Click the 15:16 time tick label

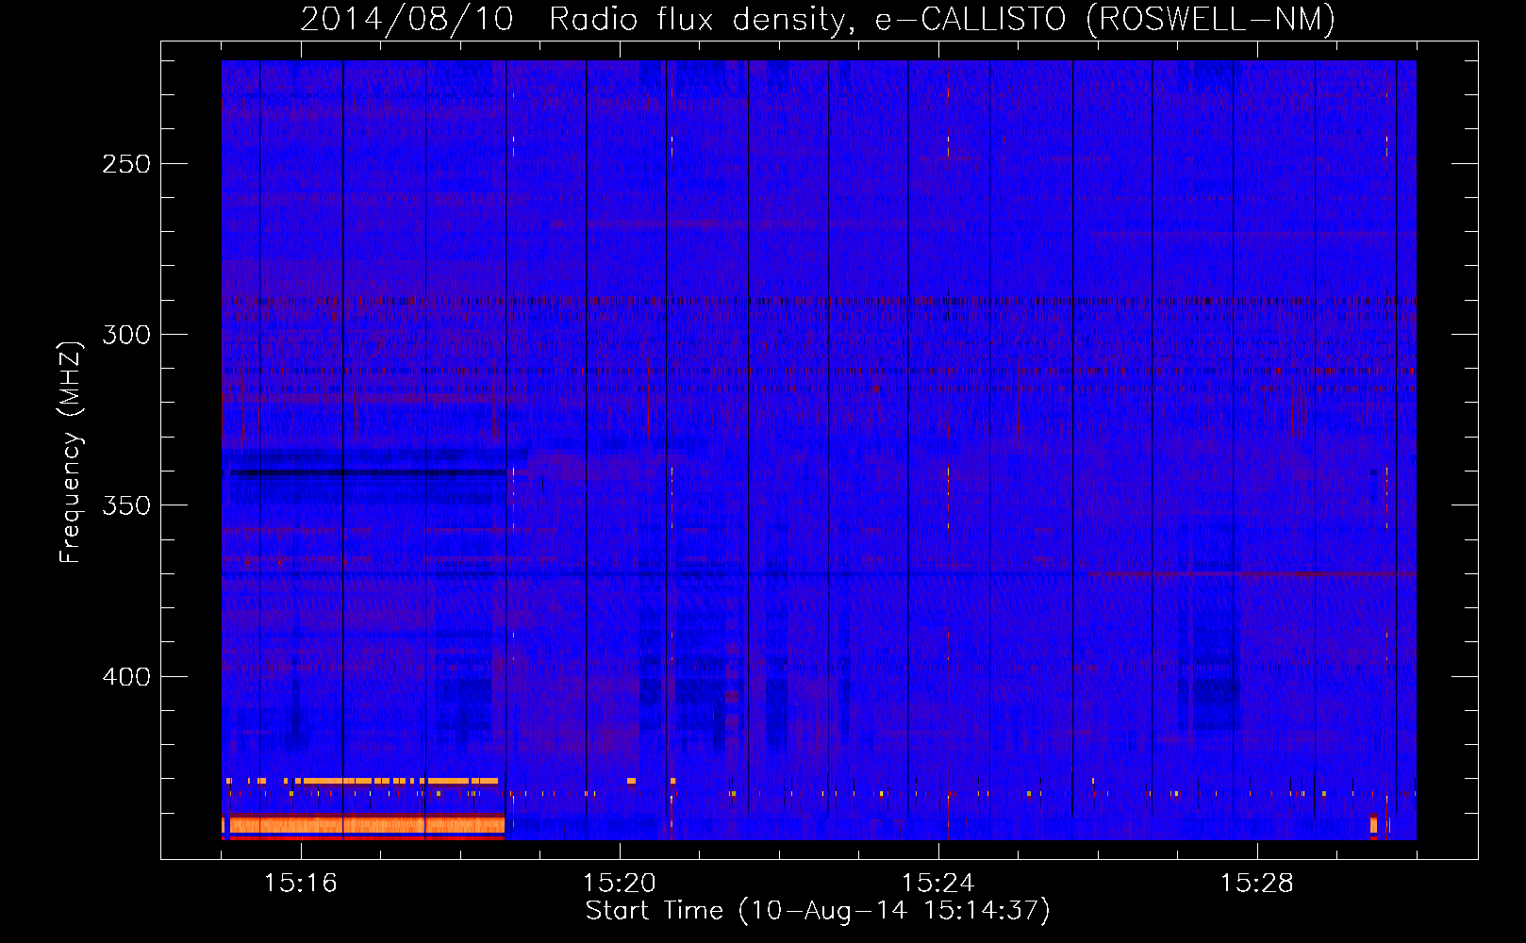[x=301, y=884]
